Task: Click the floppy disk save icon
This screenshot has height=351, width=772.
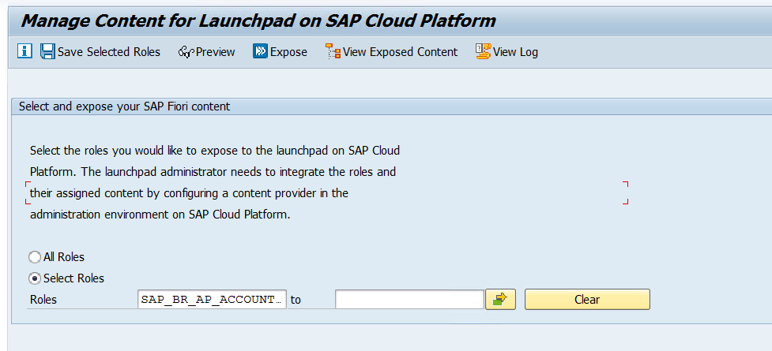Action: point(47,52)
